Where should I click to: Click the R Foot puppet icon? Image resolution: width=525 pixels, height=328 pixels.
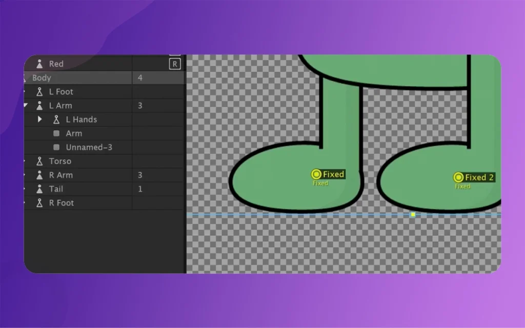pos(39,203)
